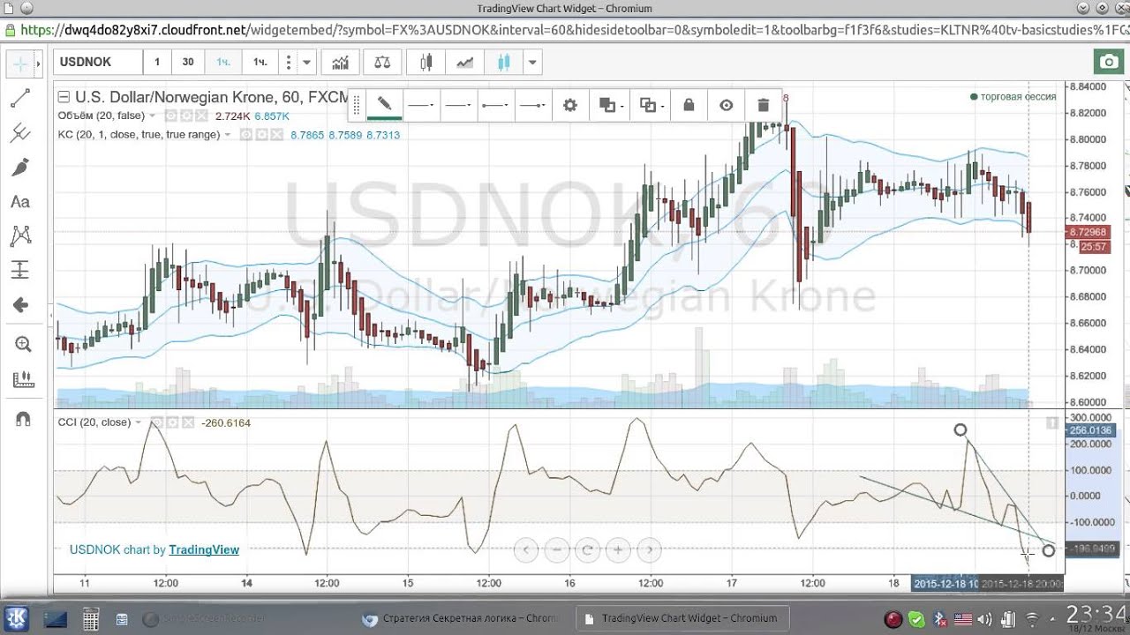Select the brush drawing tool
This screenshot has width=1130, height=635.
point(19,168)
